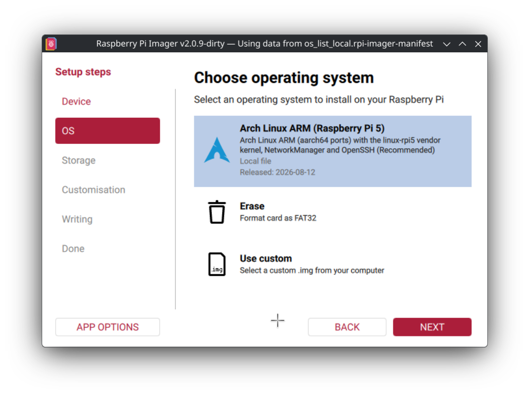Open the Customisation setup step

pyautogui.click(x=94, y=190)
